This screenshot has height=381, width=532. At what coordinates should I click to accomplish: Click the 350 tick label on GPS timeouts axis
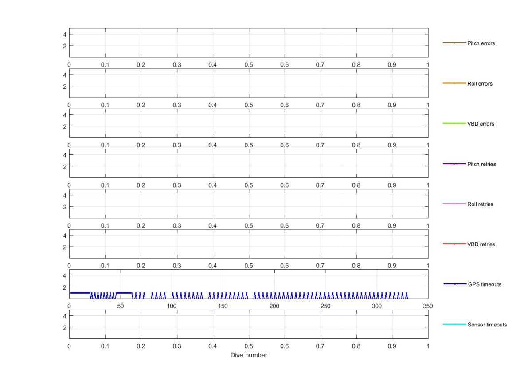tap(428, 306)
